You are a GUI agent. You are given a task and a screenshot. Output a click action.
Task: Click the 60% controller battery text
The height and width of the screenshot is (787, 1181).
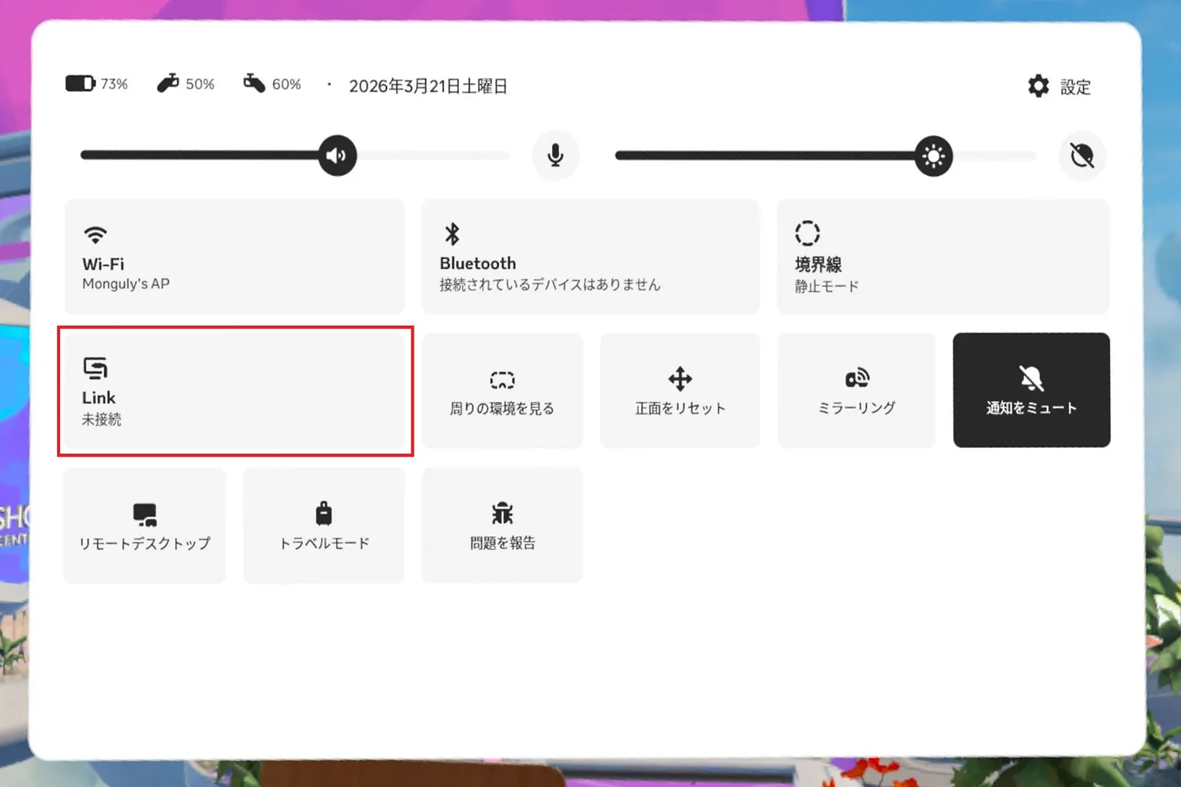[x=286, y=84]
